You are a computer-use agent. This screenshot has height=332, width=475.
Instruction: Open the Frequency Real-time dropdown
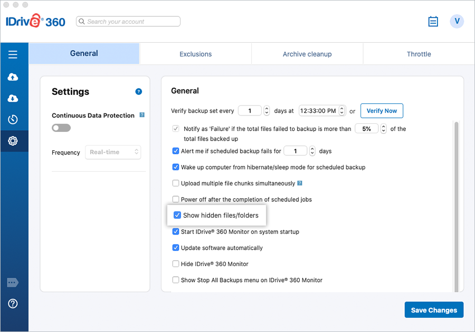click(113, 152)
